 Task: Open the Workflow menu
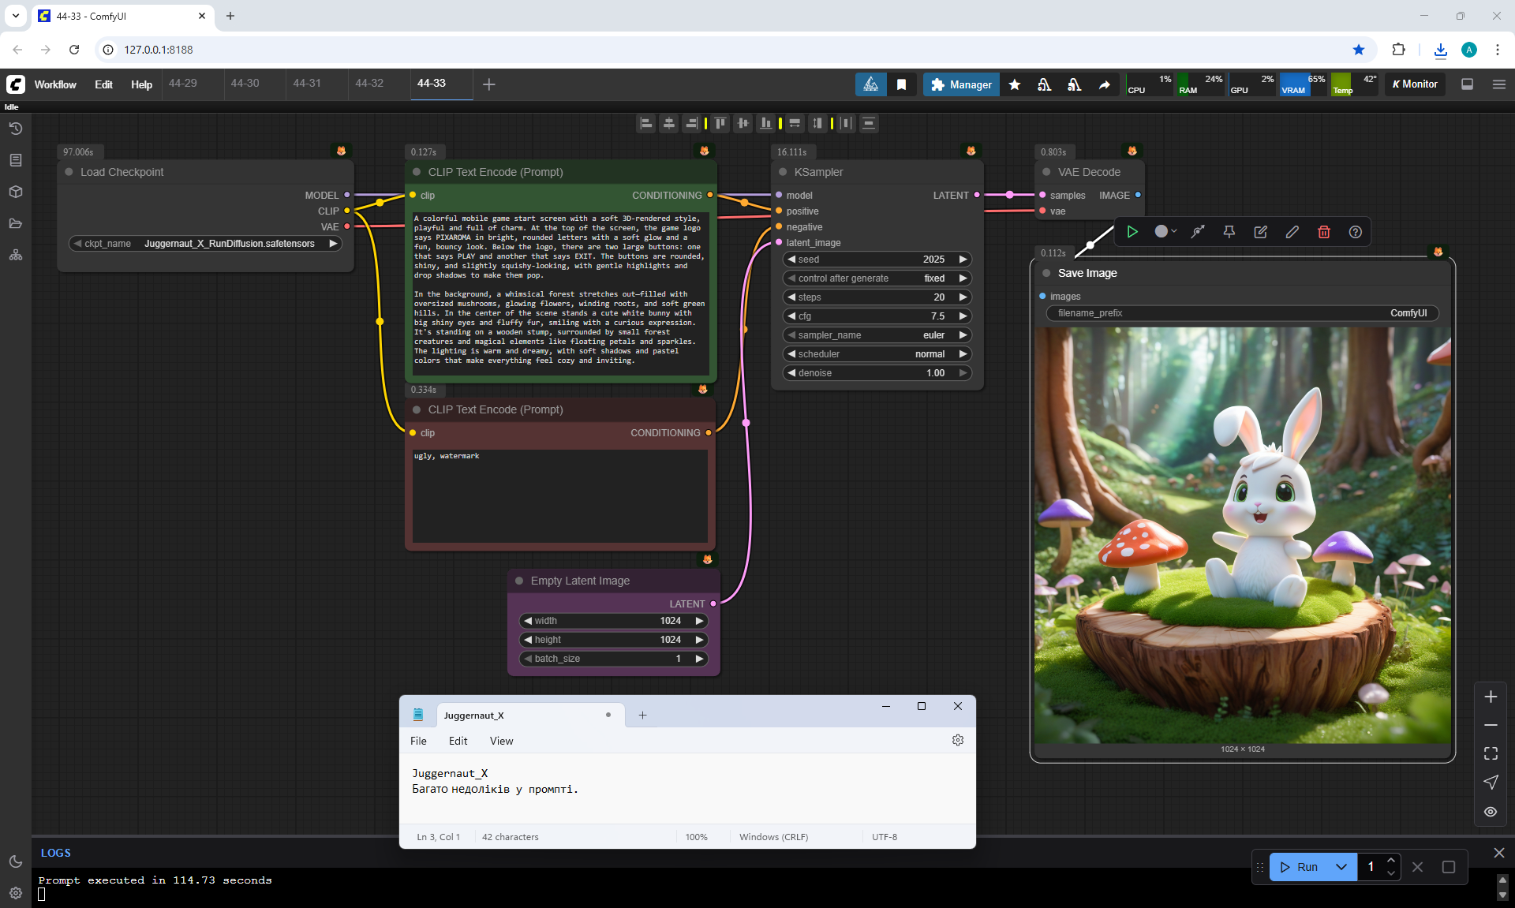coord(55,84)
